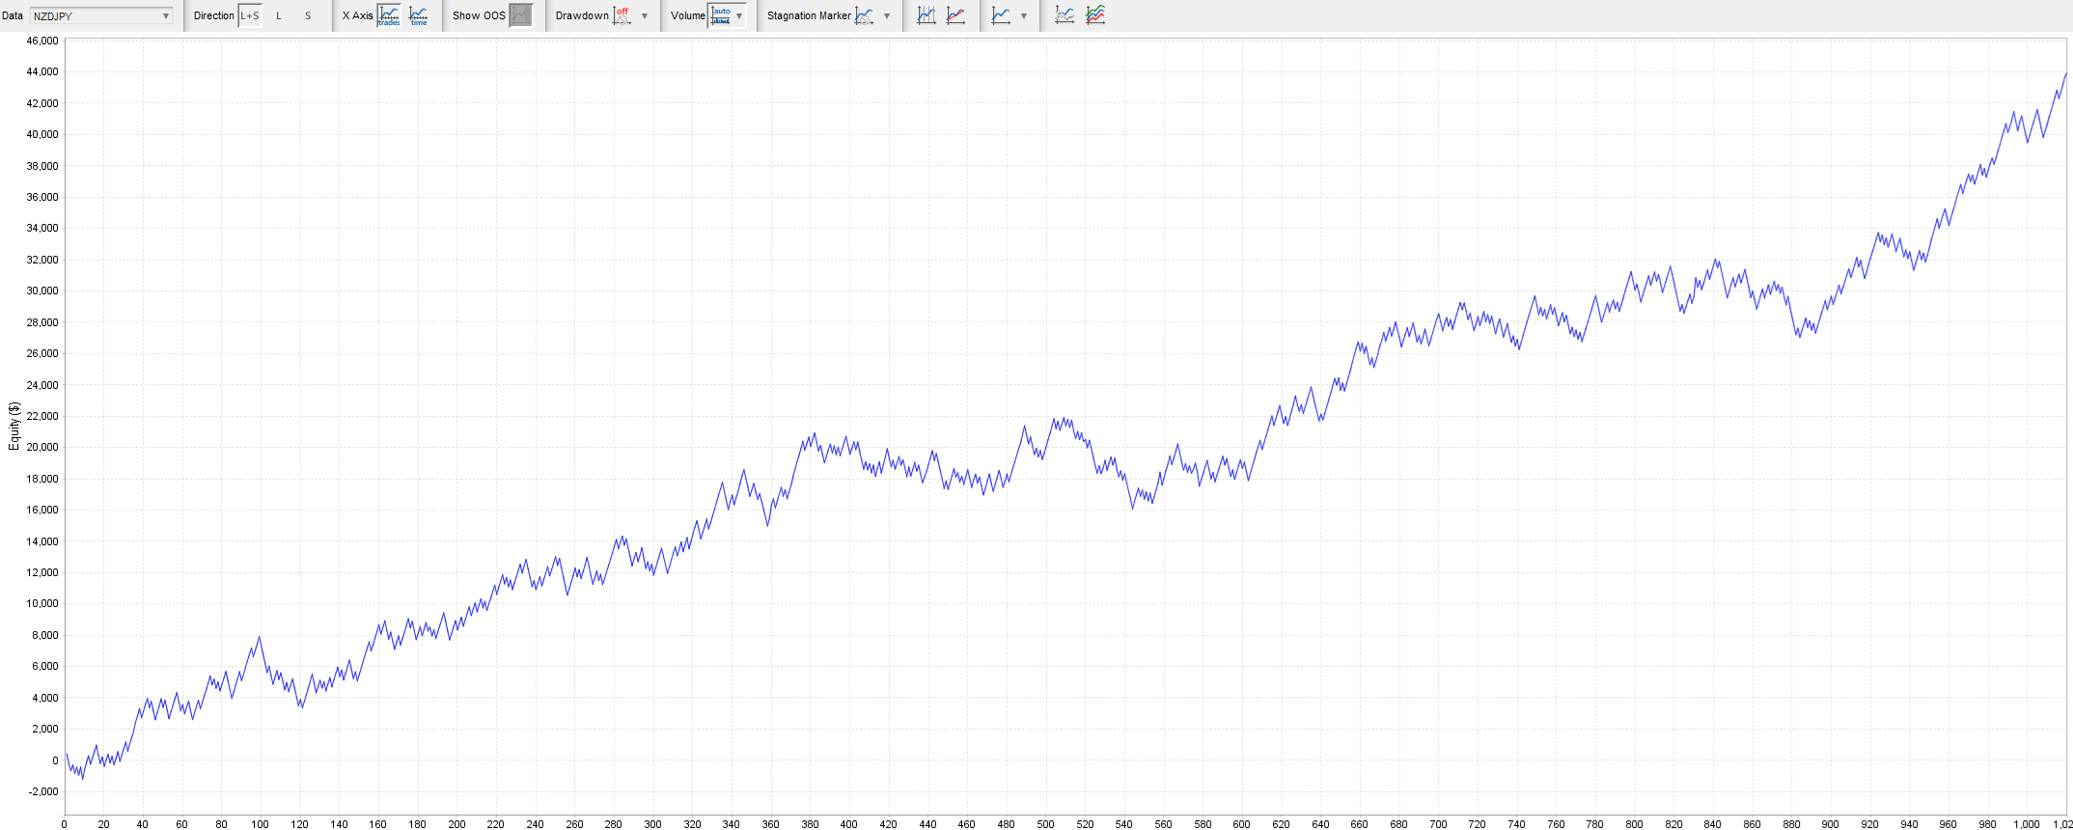
Task: Set X Axis to time
Action: [x=419, y=15]
